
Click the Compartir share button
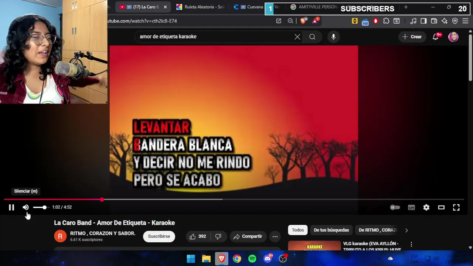click(248, 236)
